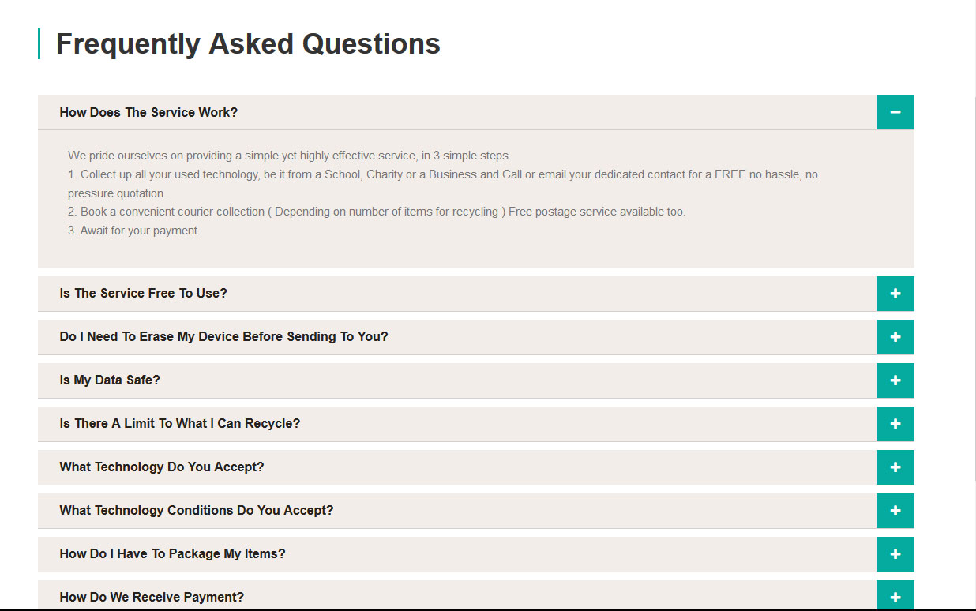Click plus icon beside Do I Need To Erase My Device
The image size is (976, 611).
point(895,337)
